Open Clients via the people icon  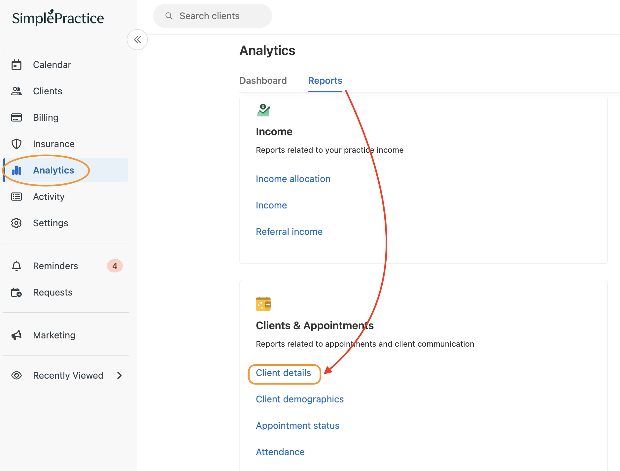pyautogui.click(x=17, y=91)
